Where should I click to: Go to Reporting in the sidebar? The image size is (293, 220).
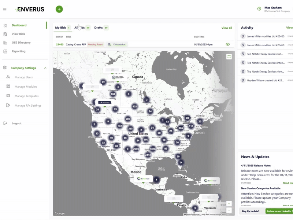[x=18, y=51]
